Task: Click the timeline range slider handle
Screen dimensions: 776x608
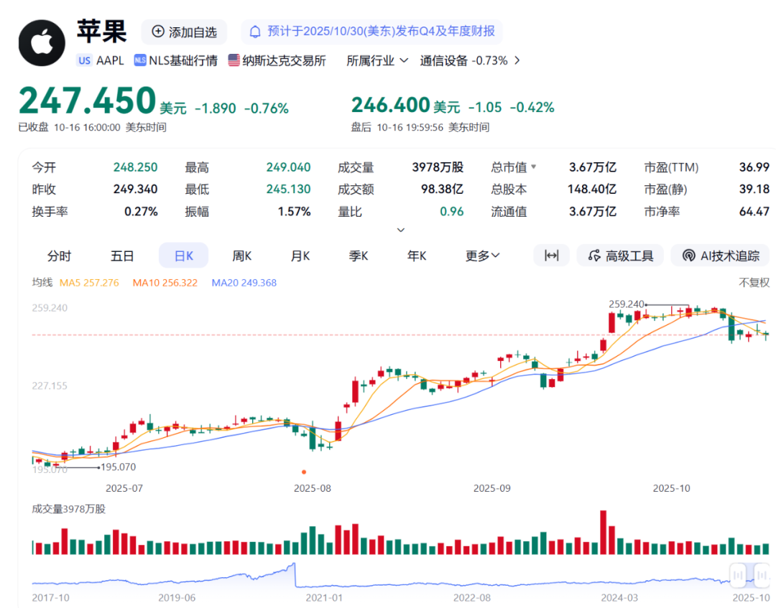Action: [738, 574]
